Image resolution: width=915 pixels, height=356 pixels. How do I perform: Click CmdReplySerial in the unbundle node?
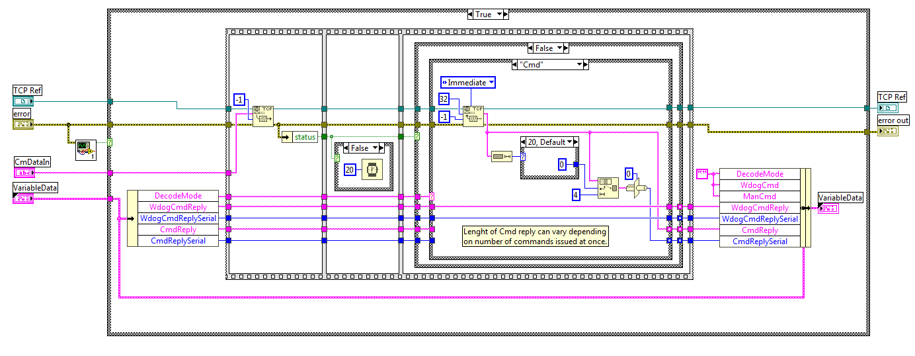coord(178,241)
